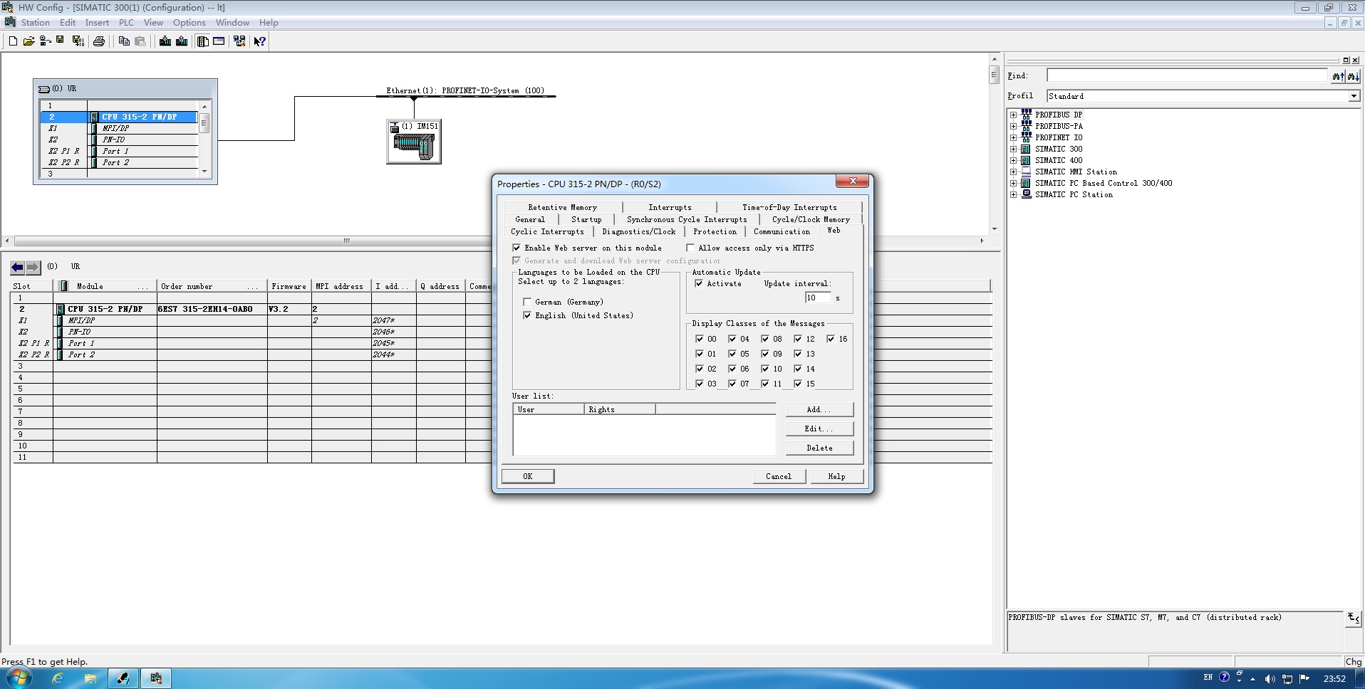
Task: Uncheck display class 07 checkbox
Action: (732, 384)
